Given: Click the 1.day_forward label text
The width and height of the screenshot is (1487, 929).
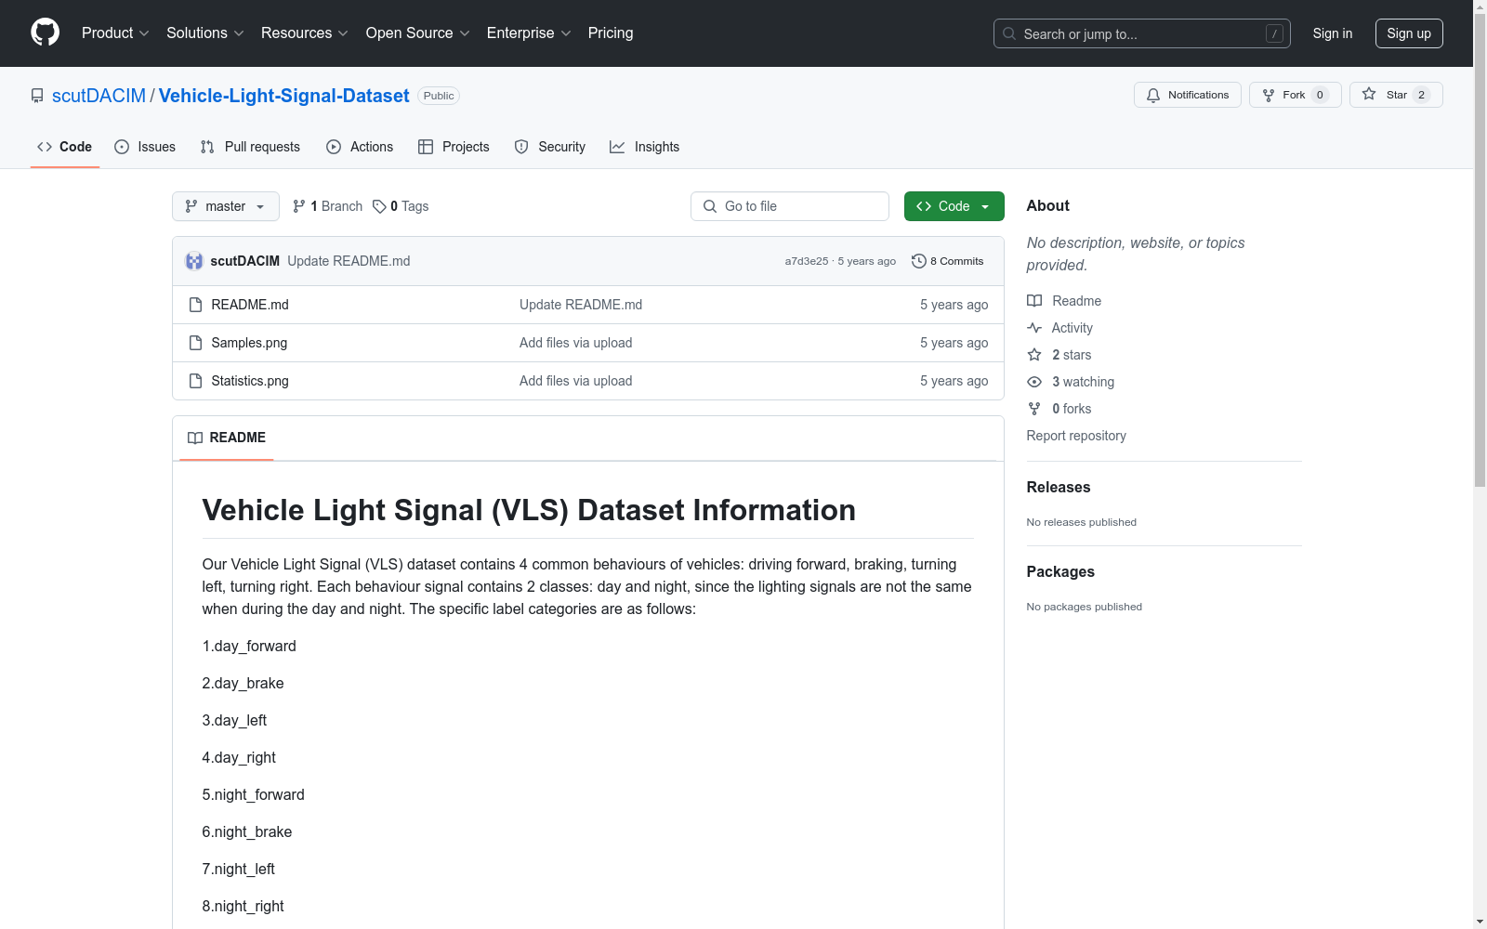Looking at the screenshot, I should click(x=249, y=647).
